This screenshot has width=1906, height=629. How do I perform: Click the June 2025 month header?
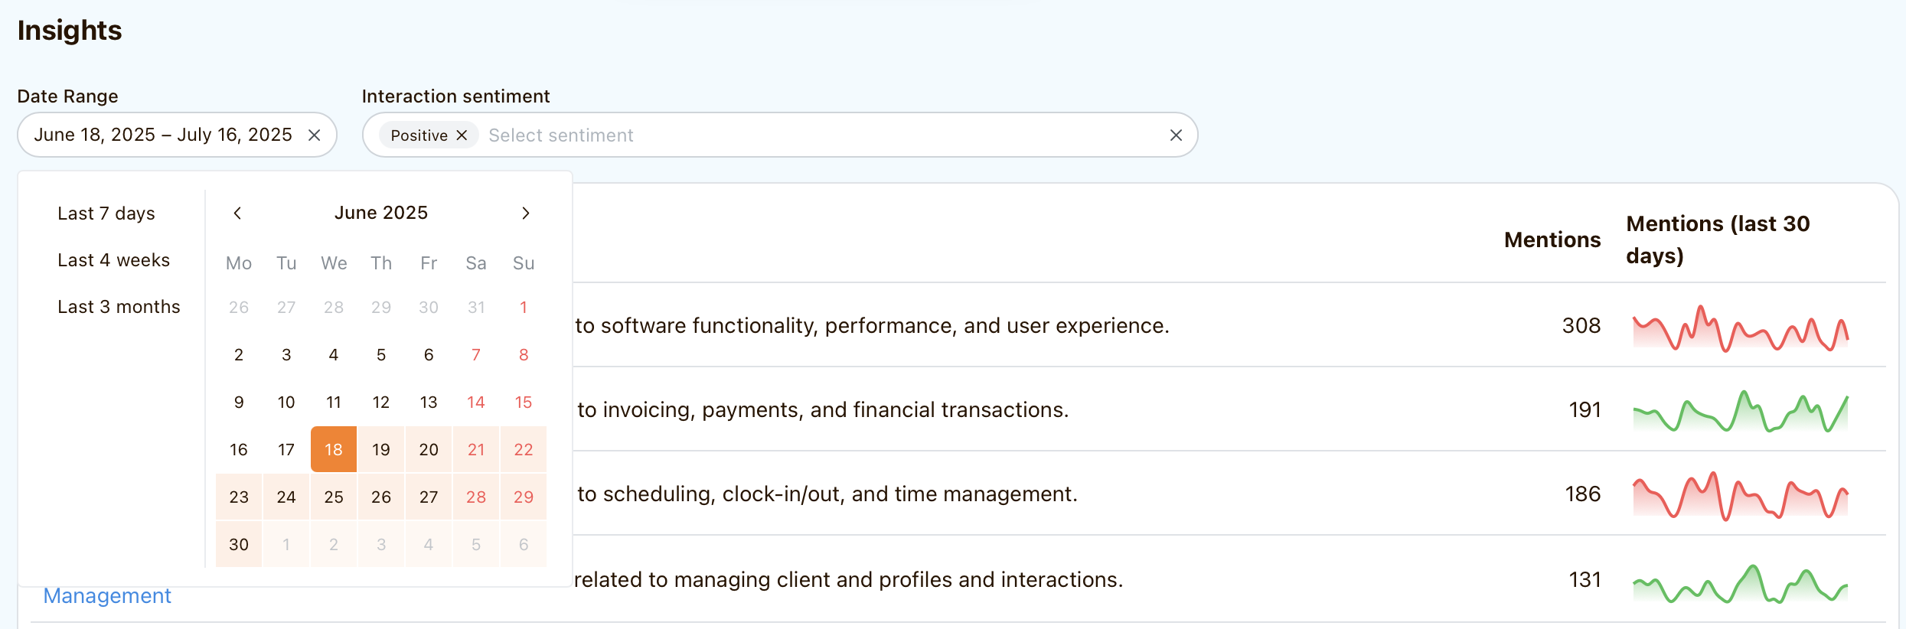380,213
